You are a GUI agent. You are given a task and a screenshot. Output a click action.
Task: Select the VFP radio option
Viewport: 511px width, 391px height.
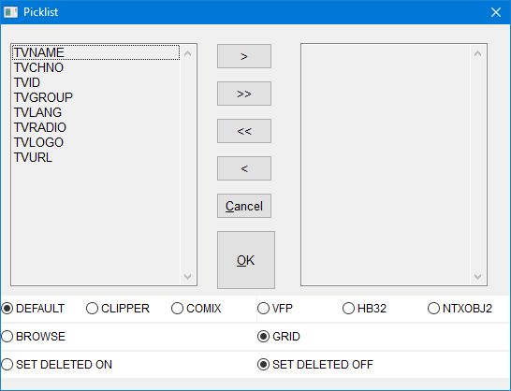pos(275,309)
